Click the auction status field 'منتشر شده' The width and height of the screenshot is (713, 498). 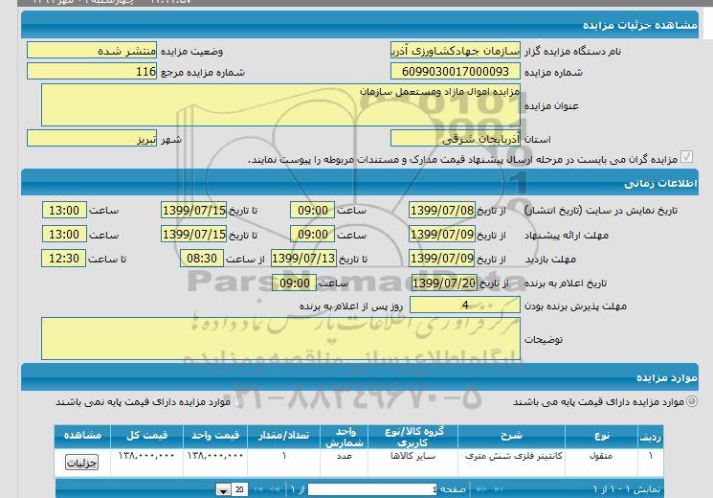pyautogui.click(x=92, y=51)
